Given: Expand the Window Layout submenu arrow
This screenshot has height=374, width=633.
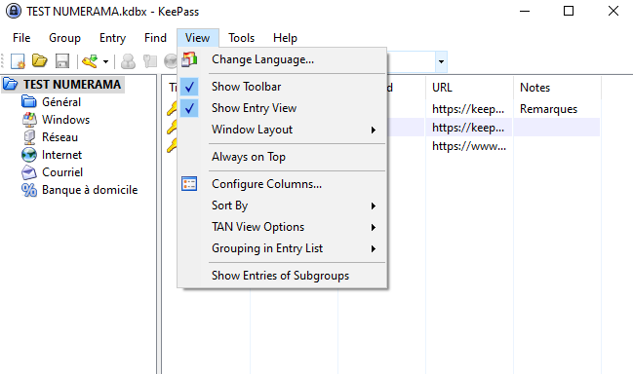Looking at the screenshot, I should click(x=374, y=130).
